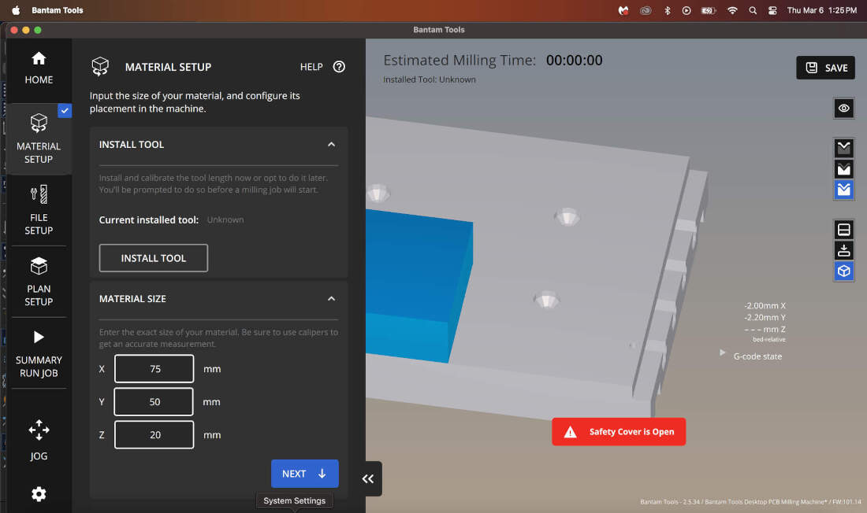867x513 pixels.
Task: Click the Help question mark icon
Action: (339, 67)
